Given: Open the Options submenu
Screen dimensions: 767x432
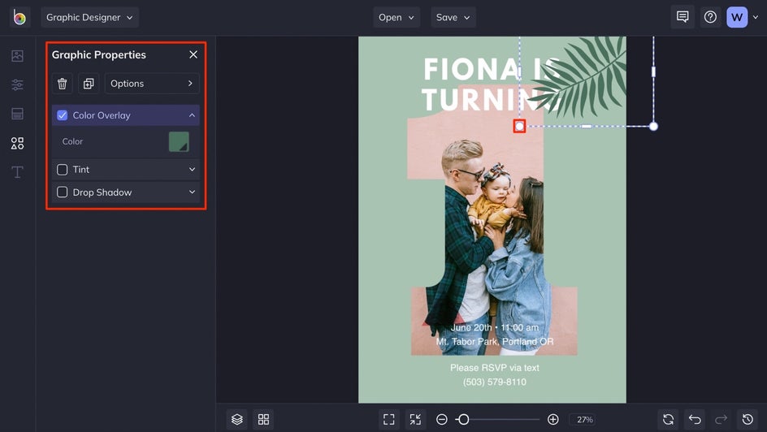Looking at the screenshot, I should [152, 84].
